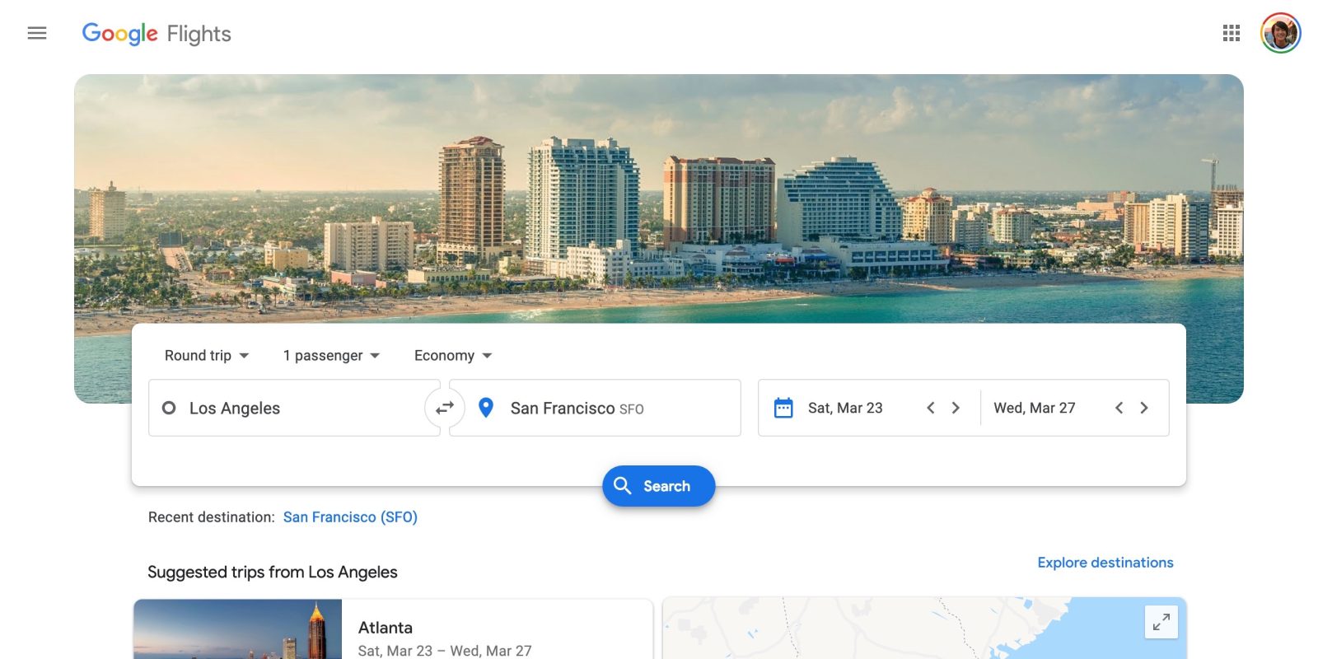Expand the Economy class dropdown
Screen dimensions: 1318x659
click(452, 356)
